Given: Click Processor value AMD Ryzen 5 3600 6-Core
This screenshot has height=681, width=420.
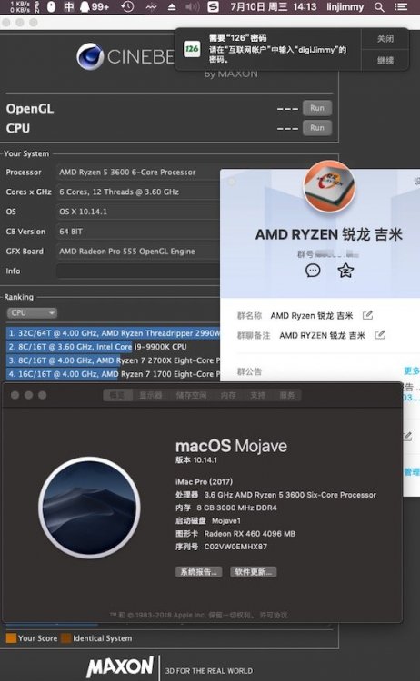Looking at the screenshot, I should pyautogui.click(x=127, y=172).
